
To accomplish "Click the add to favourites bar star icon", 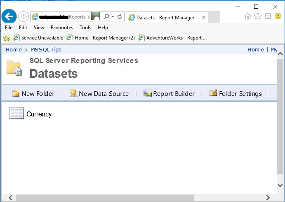I will click(x=7, y=38).
